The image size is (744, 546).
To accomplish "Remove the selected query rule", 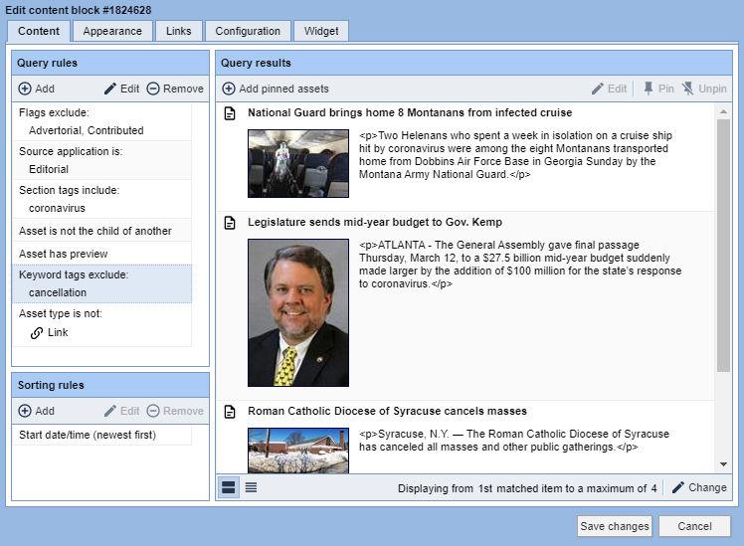I will pyautogui.click(x=175, y=89).
